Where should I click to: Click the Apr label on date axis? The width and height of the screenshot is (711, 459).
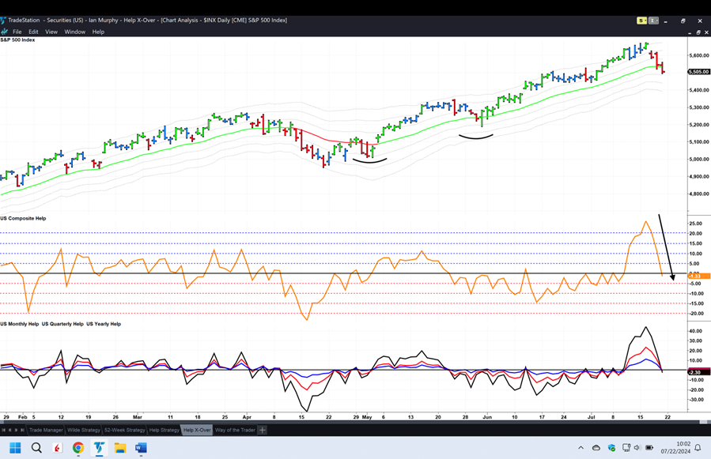point(247,417)
